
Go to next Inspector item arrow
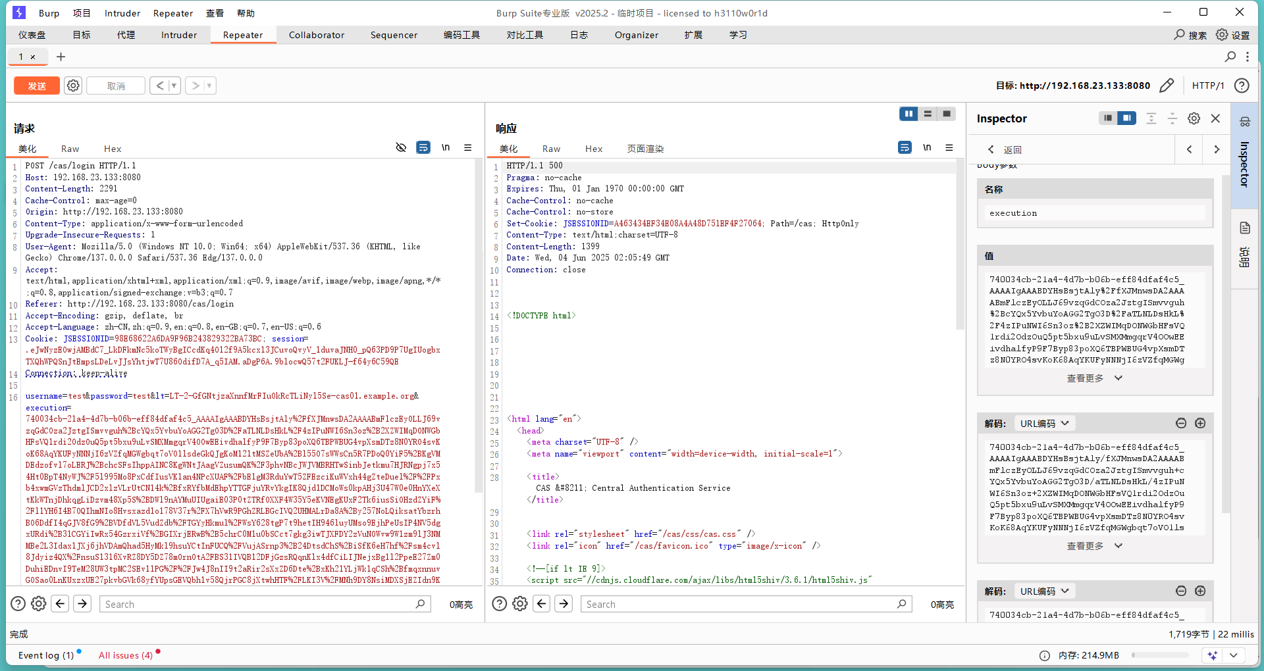pyautogui.click(x=1217, y=149)
